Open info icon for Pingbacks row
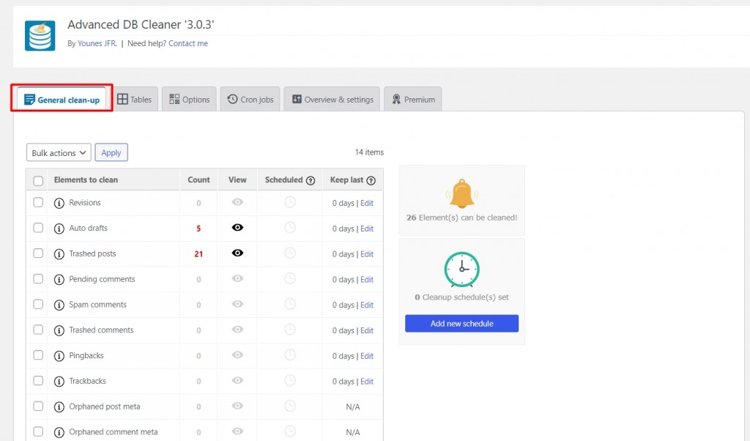This screenshot has height=441, width=750. point(59,356)
